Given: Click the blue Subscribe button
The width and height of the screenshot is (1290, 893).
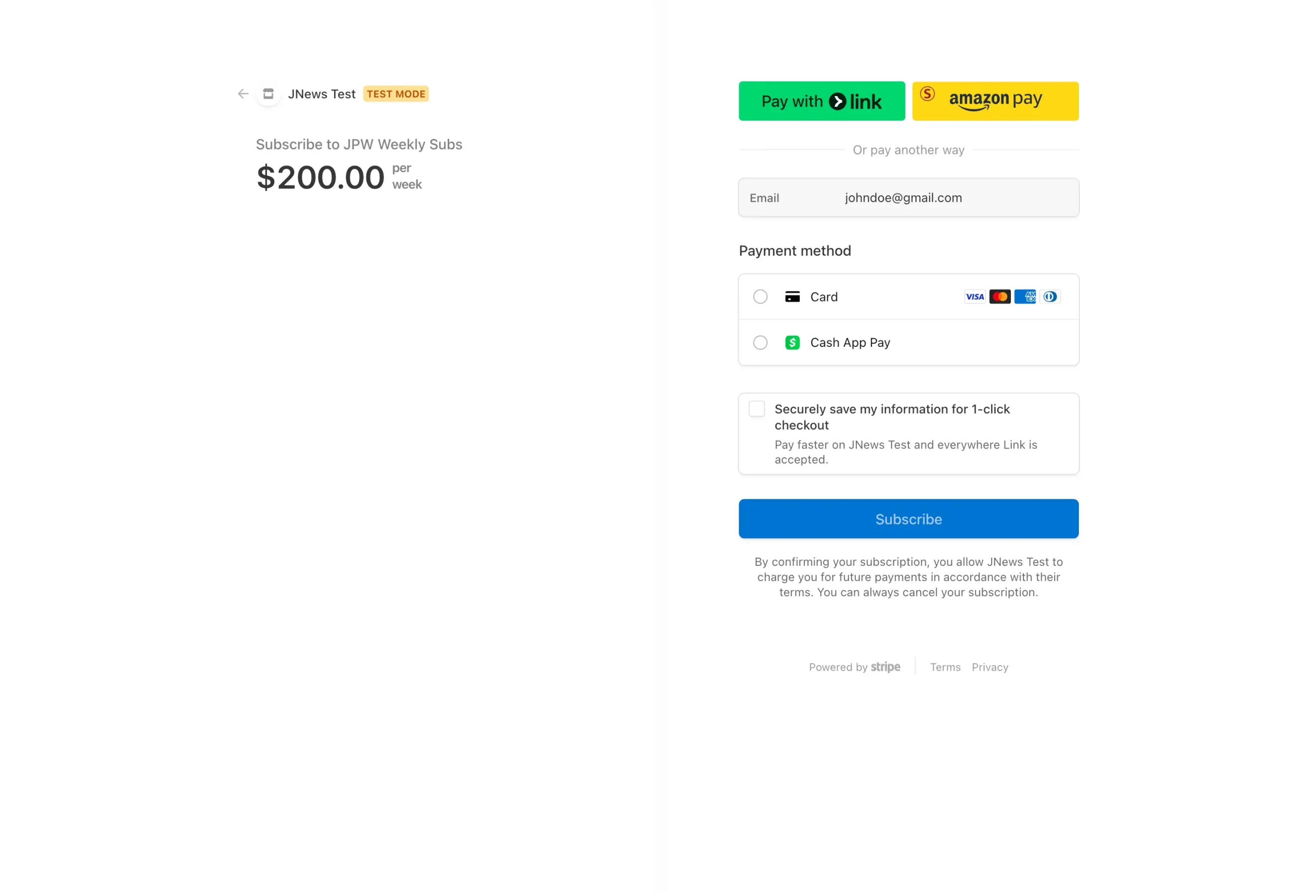Looking at the screenshot, I should point(908,518).
